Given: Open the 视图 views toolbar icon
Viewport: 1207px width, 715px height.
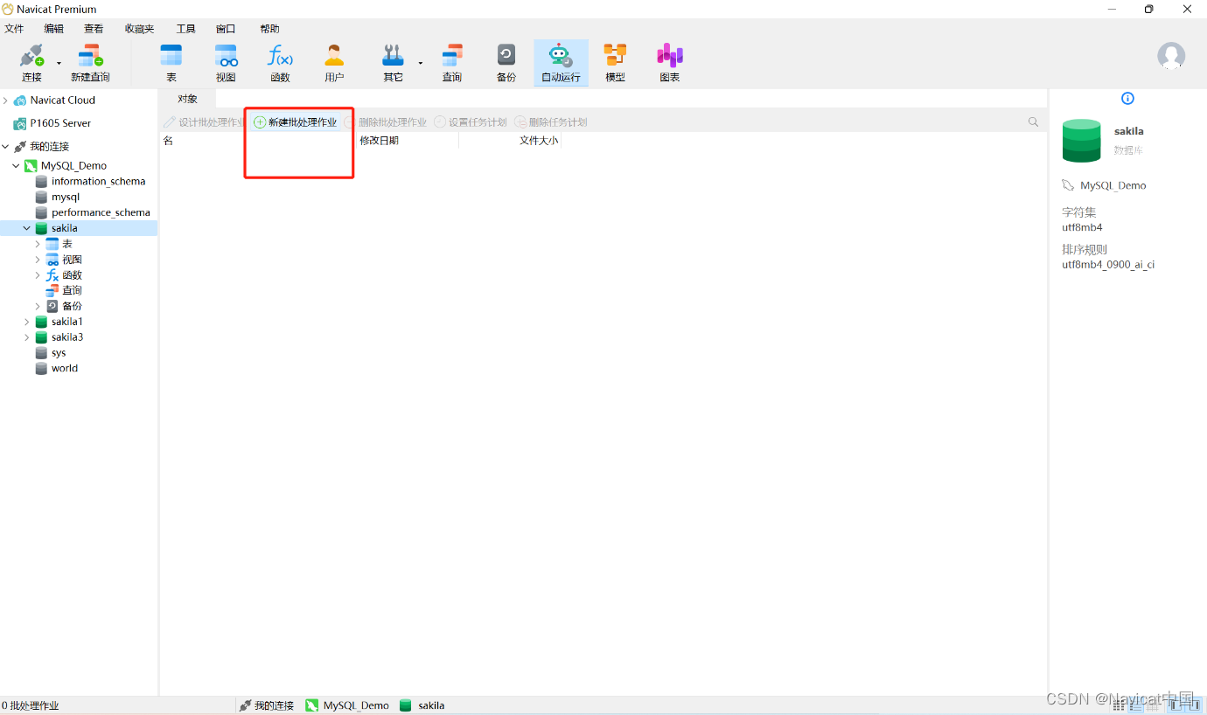Looking at the screenshot, I should tap(226, 63).
